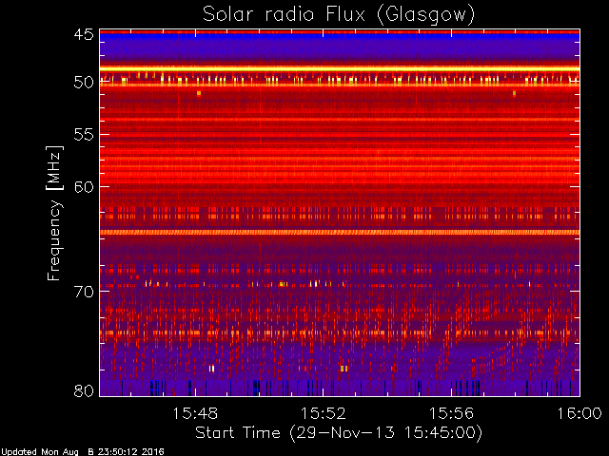Click the 80 frequency tick label
This screenshot has width=609, height=456.
click(x=84, y=390)
